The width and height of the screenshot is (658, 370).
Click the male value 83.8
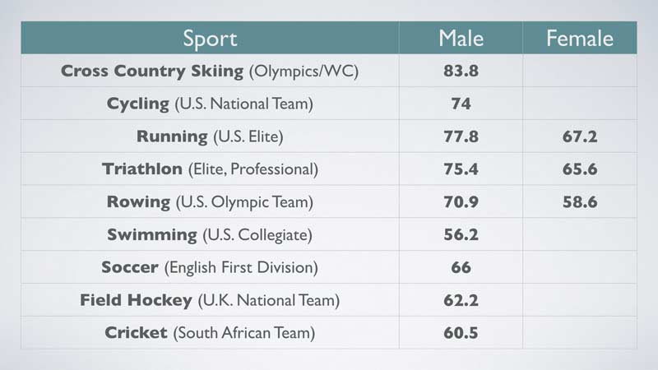click(461, 71)
